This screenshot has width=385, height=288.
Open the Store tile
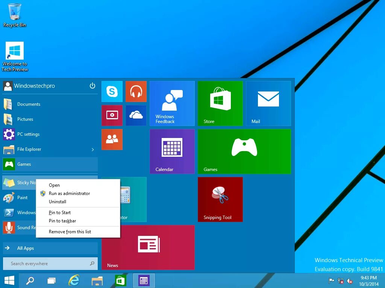tap(220, 103)
